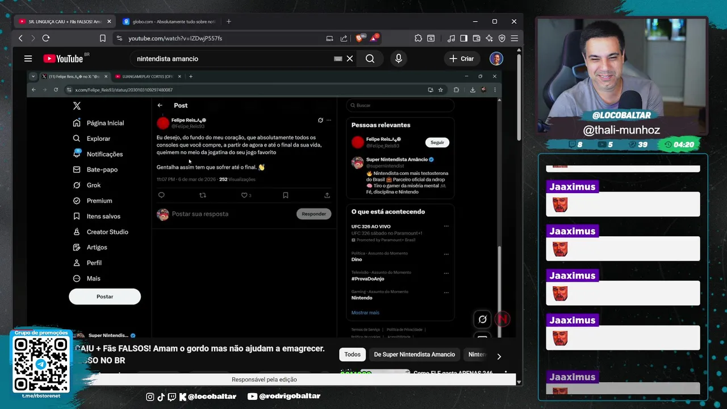Open Brave VPN shield icon
Screen dimensions: 727x409
(502, 38)
